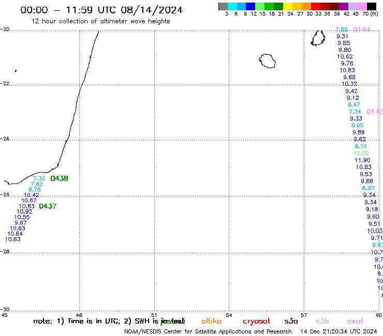Select the lavender swatch in the legend

tap(352, 6)
